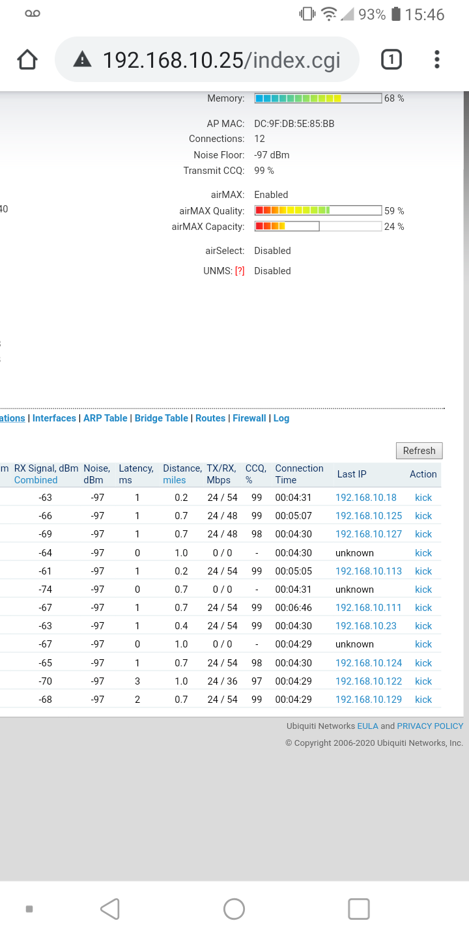Click the UNMS [?] help link
This screenshot has height=938, width=469.
pyautogui.click(x=240, y=271)
